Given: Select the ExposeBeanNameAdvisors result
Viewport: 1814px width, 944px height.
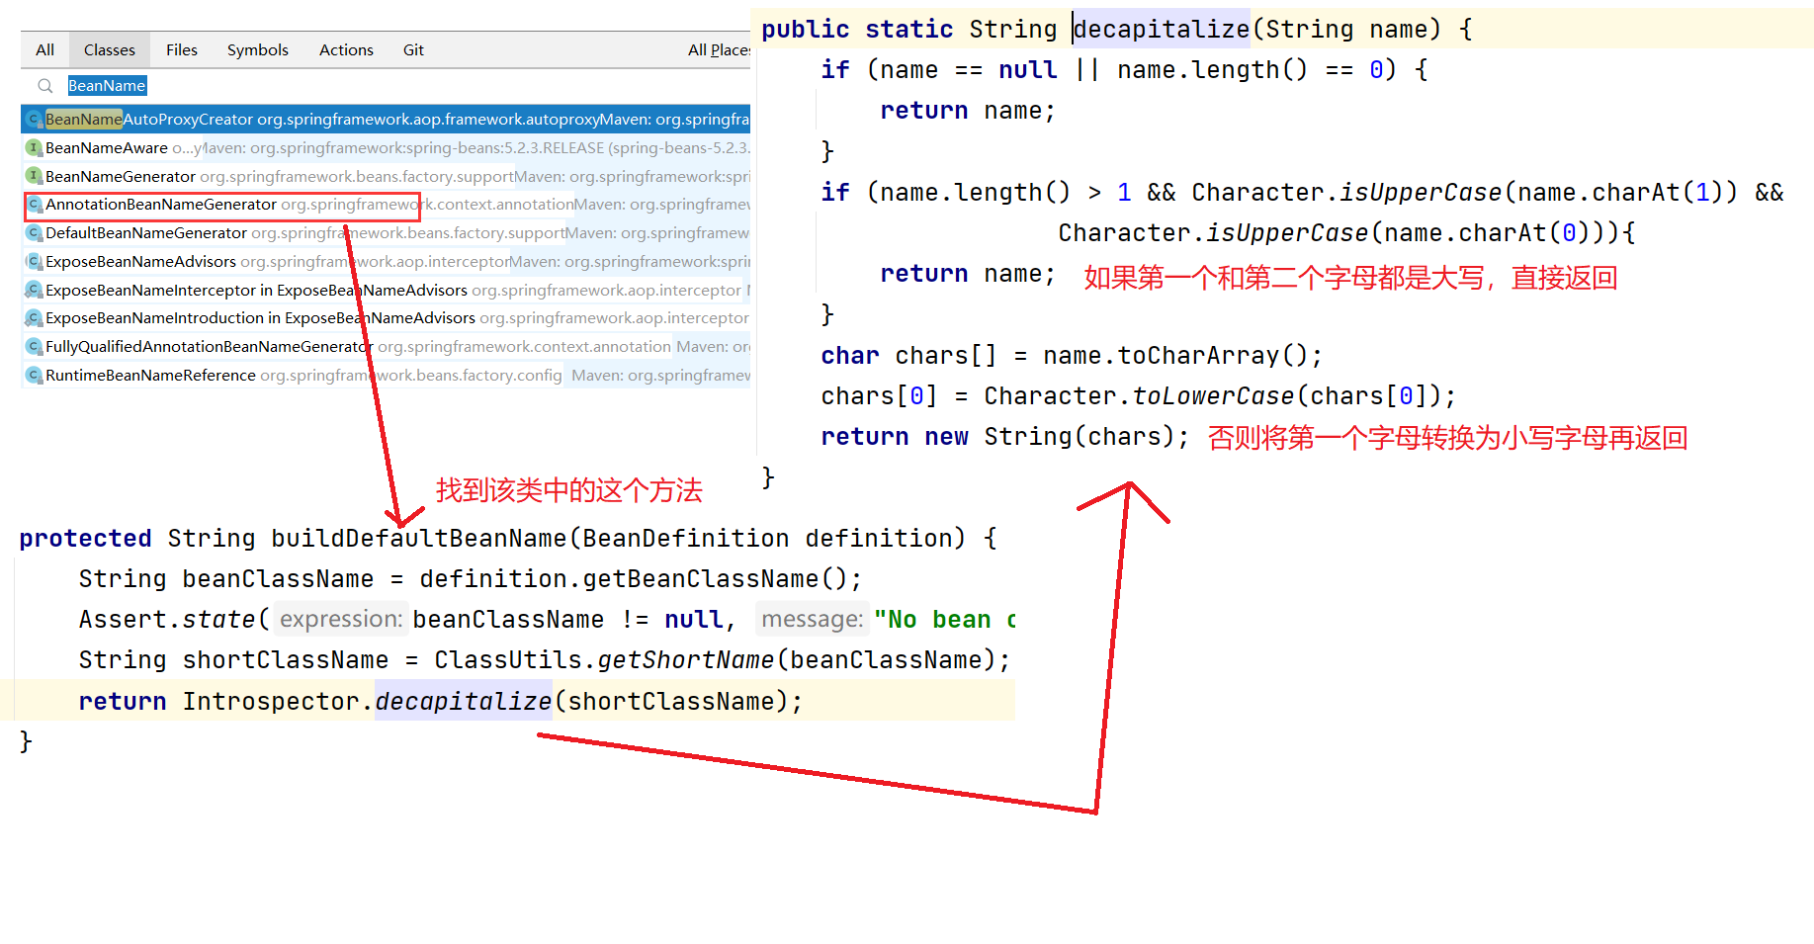Looking at the screenshot, I should tap(386, 261).
